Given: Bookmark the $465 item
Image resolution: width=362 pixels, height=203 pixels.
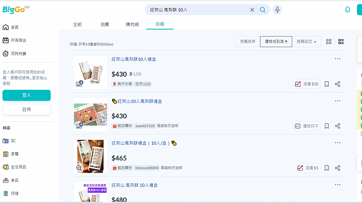Looking at the screenshot, I should click(x=327, y=168).
